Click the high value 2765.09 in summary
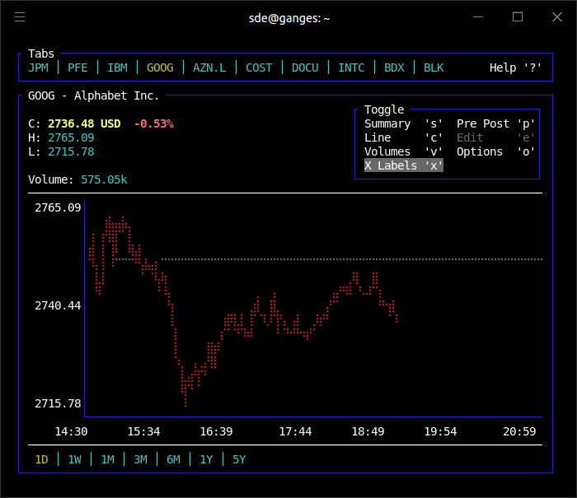577x498 pixels. [x=71, y=137]
